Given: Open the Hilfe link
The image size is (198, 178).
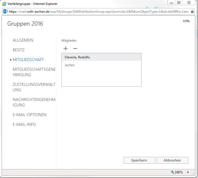Looking at the screenshot, I should click(186, 21).
